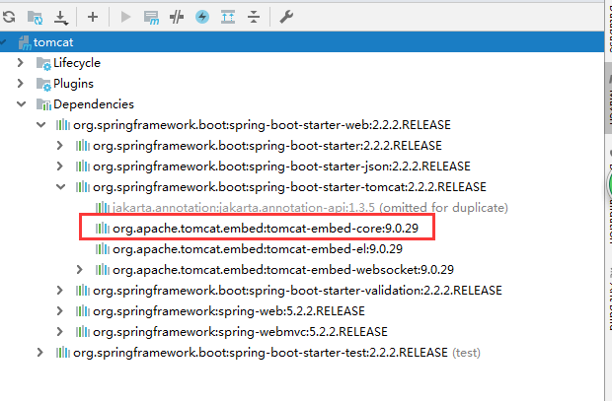
Task: Collapse the Dependencies node
Action: (21, 104)
